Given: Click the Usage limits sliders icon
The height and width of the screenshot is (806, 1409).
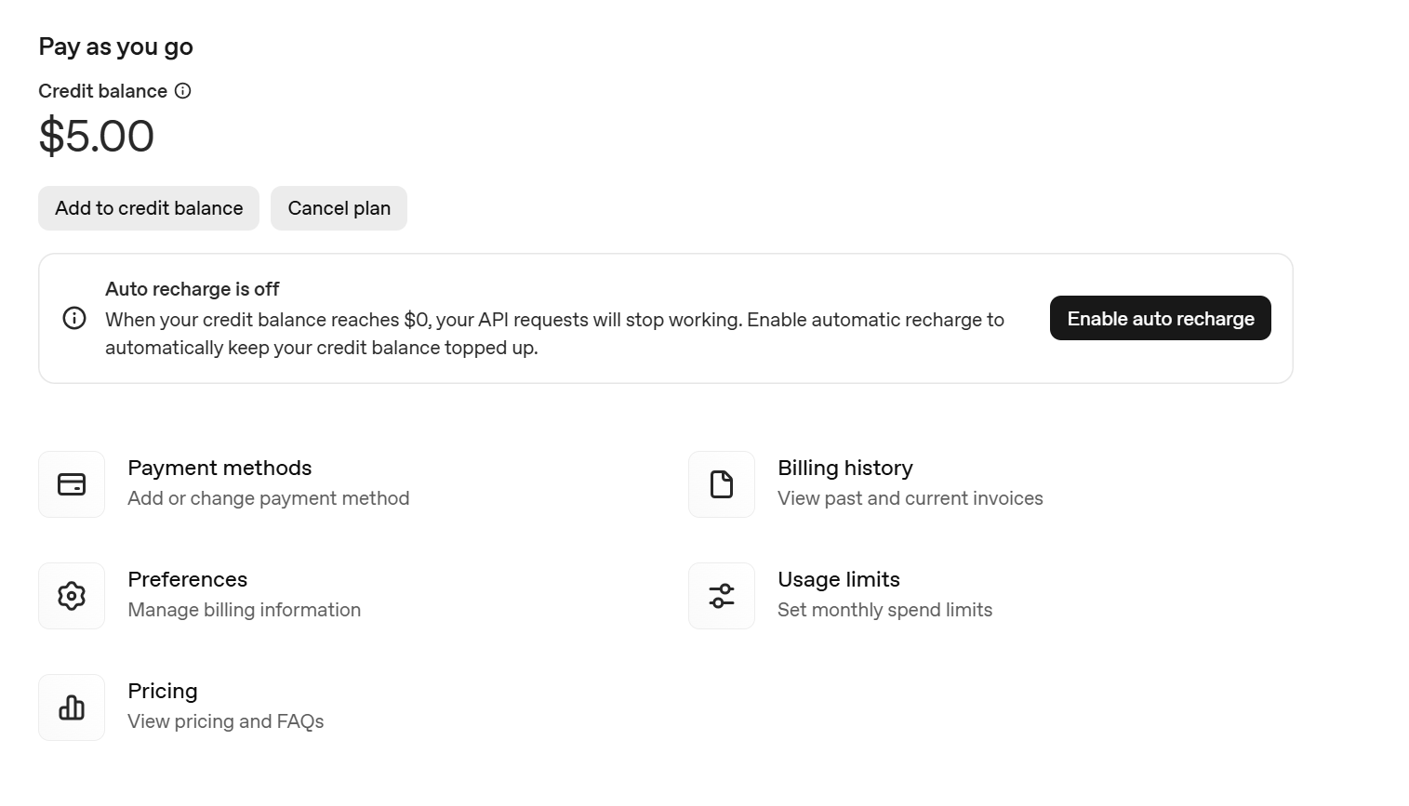Looking at the screenshot, I should tap(722, 596).
